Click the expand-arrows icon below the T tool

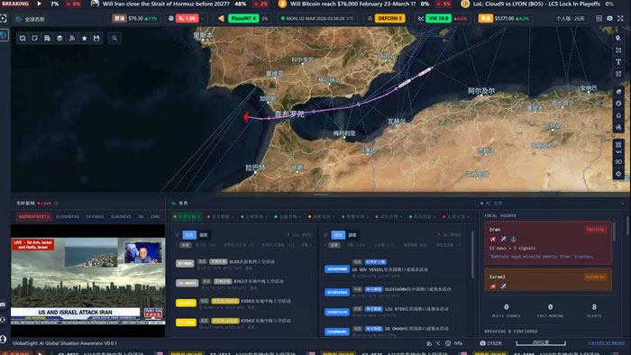618,74
